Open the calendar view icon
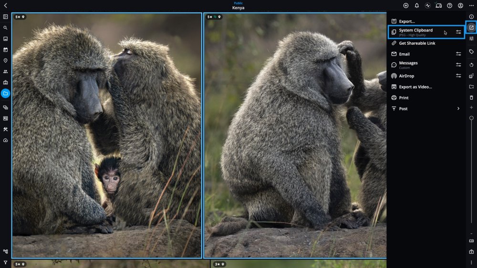The height and width of the screenshot is (268, 477). pos(5,50)
